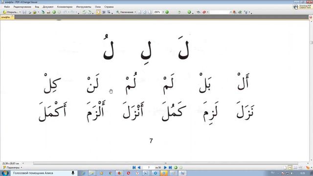Open the Справка menu
Viewport: 313px width, 176px height.
click(109, 7)
